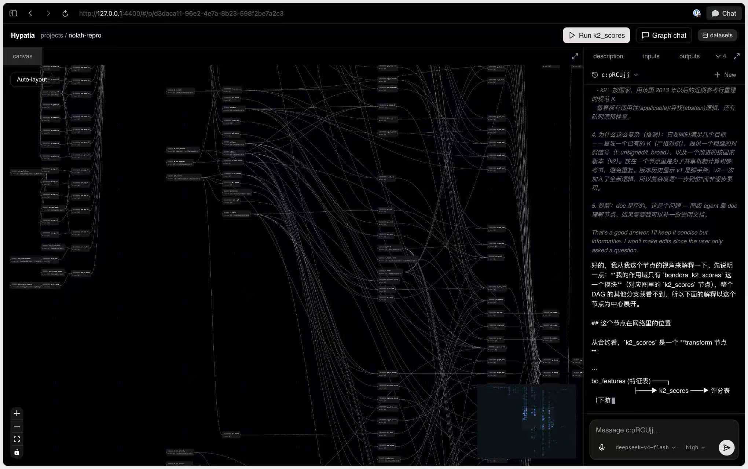
Task: Open the high effort dropdown
Action: click(x=695, y=447)
